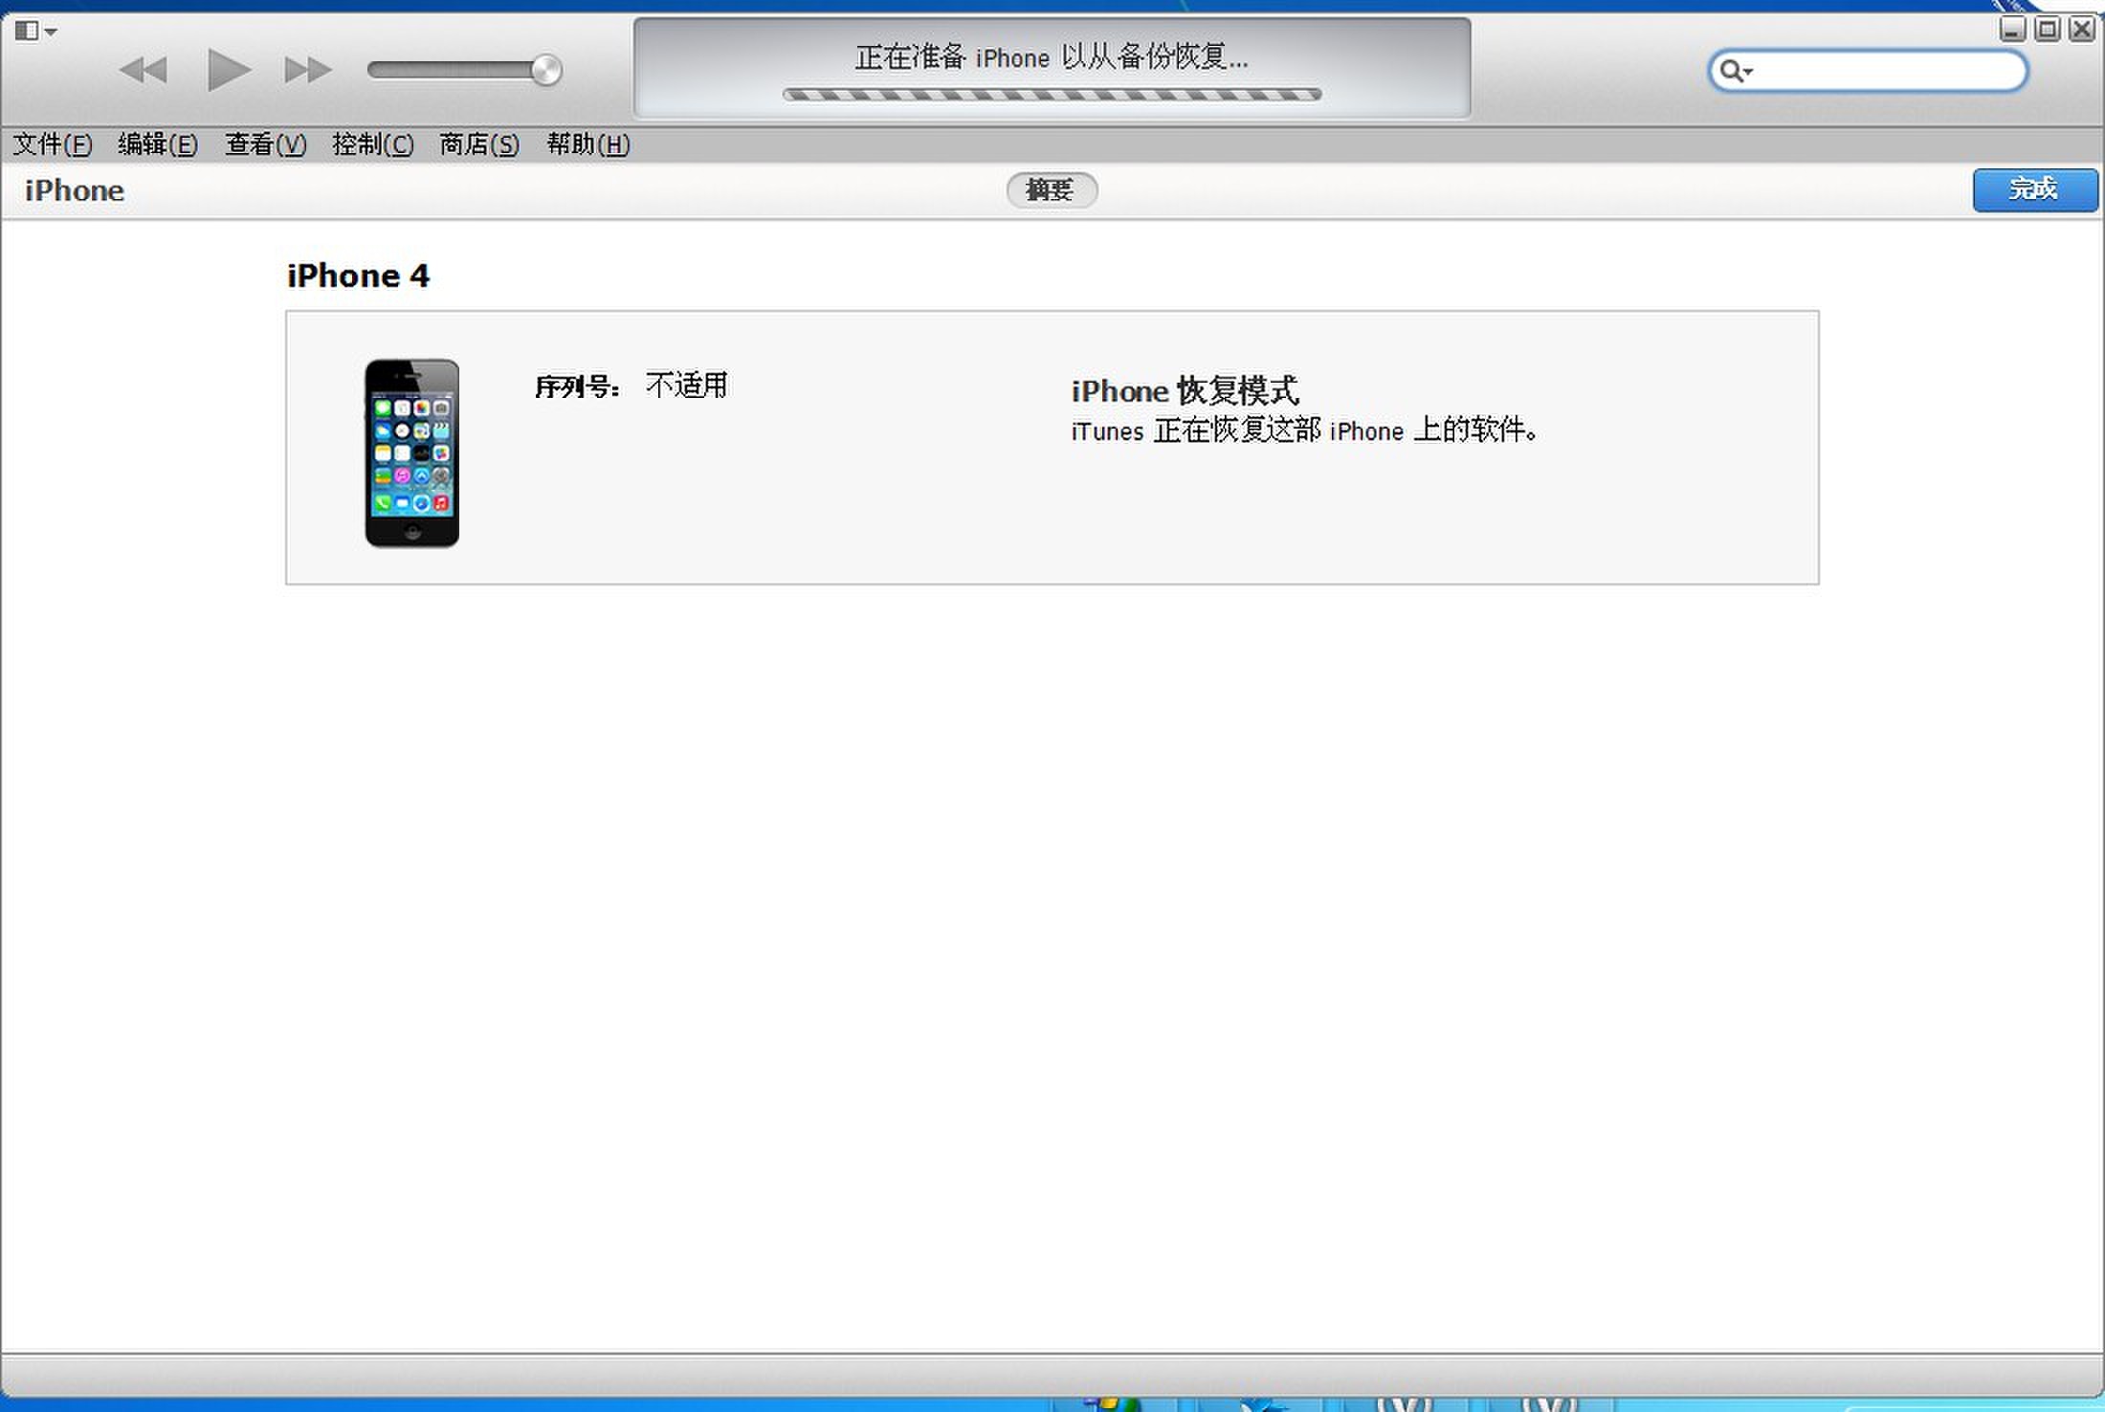
Task: Open the iTunes window menu dropdown icon
Action: pos(36,32)
